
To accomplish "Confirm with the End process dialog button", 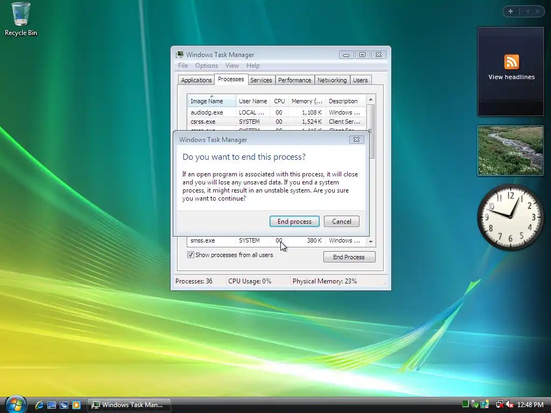I will (x=294, y=221).
